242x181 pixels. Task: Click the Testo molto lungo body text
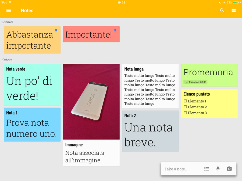tap(150, 90)
